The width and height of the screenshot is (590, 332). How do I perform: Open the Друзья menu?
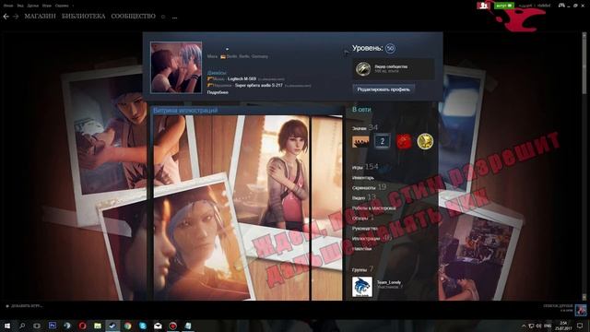(x=33, y=6)
